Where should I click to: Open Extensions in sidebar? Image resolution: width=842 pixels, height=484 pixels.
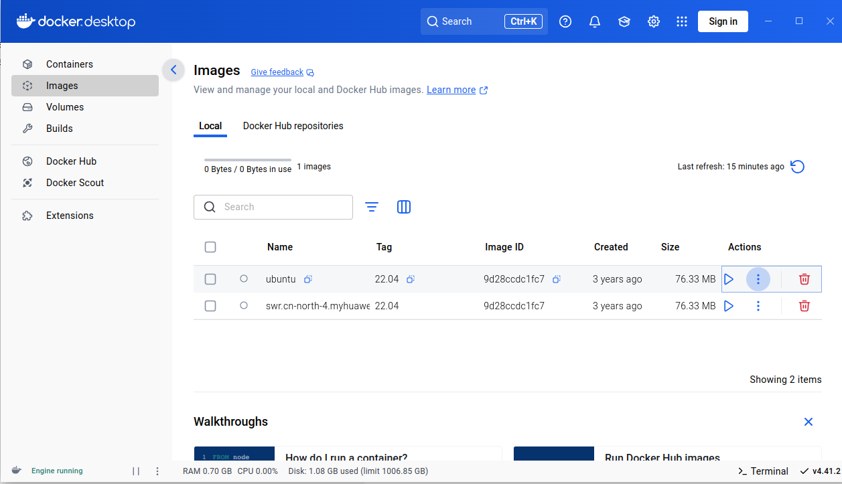[x=85, y=216]
